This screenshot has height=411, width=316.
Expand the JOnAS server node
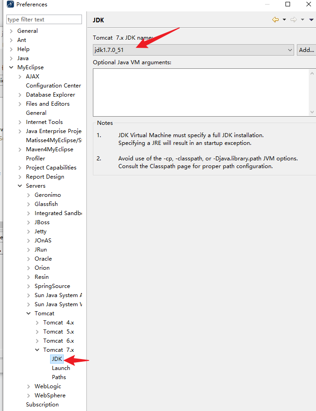(x=29, y=241)
